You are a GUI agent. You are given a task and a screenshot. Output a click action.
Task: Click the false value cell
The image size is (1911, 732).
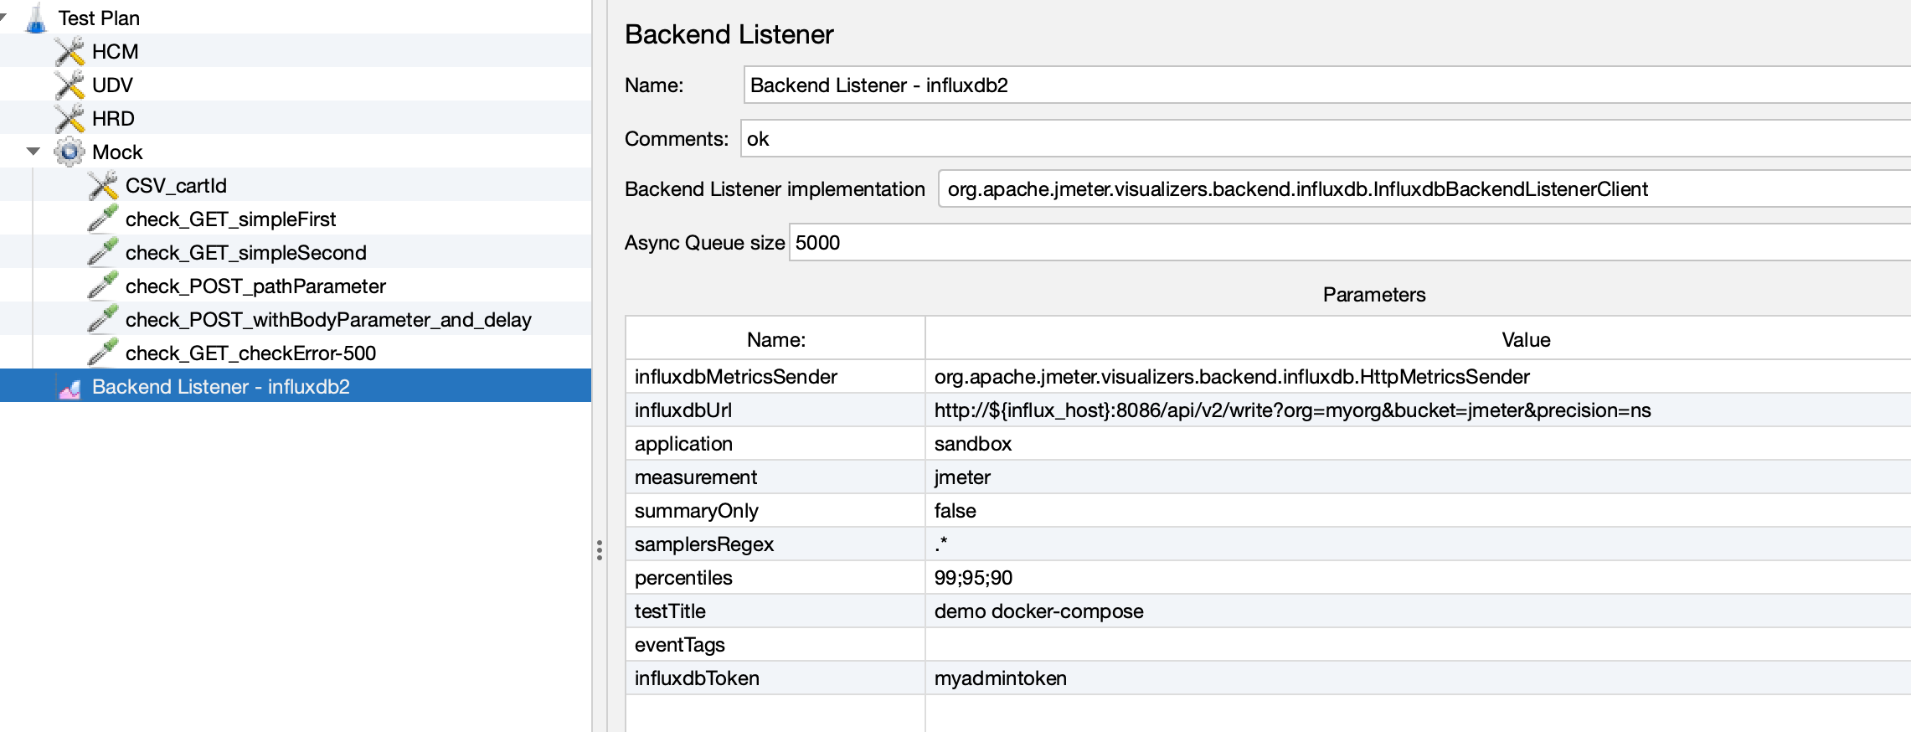coord(1419,511)
